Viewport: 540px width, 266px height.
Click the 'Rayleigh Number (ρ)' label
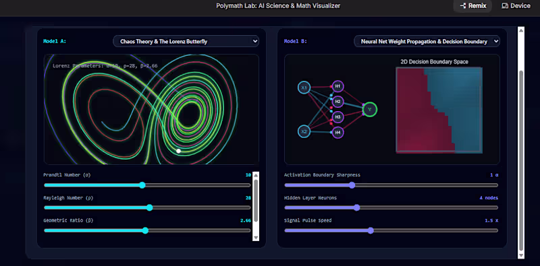pos(68,197)
